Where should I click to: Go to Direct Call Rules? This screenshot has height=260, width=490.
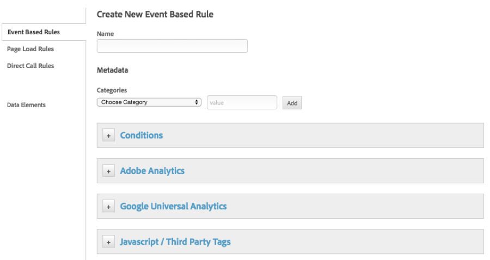click(30, 66)
